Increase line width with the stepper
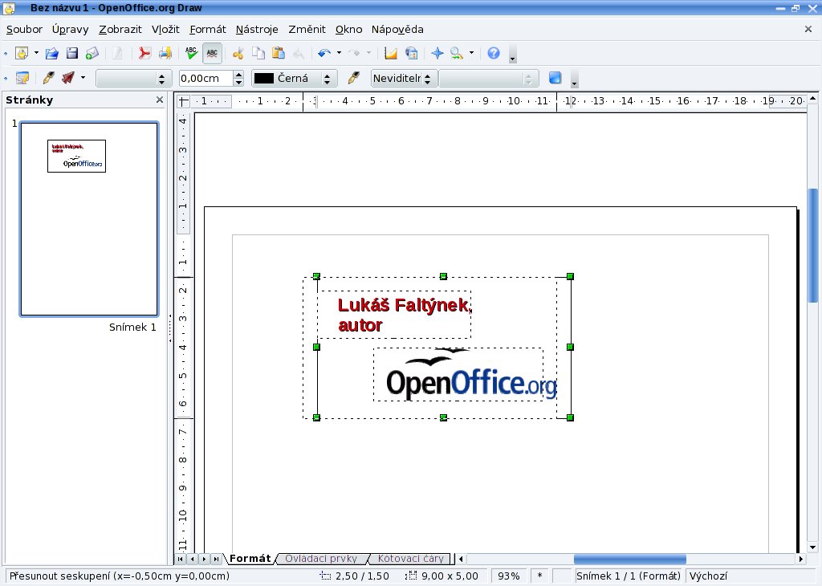This screenshot has height=586, width=822. point(239,75)
